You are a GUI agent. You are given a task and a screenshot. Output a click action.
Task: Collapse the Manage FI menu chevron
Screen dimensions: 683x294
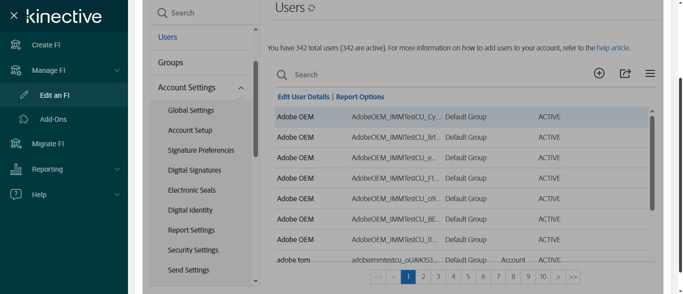[x=117, y=70]
